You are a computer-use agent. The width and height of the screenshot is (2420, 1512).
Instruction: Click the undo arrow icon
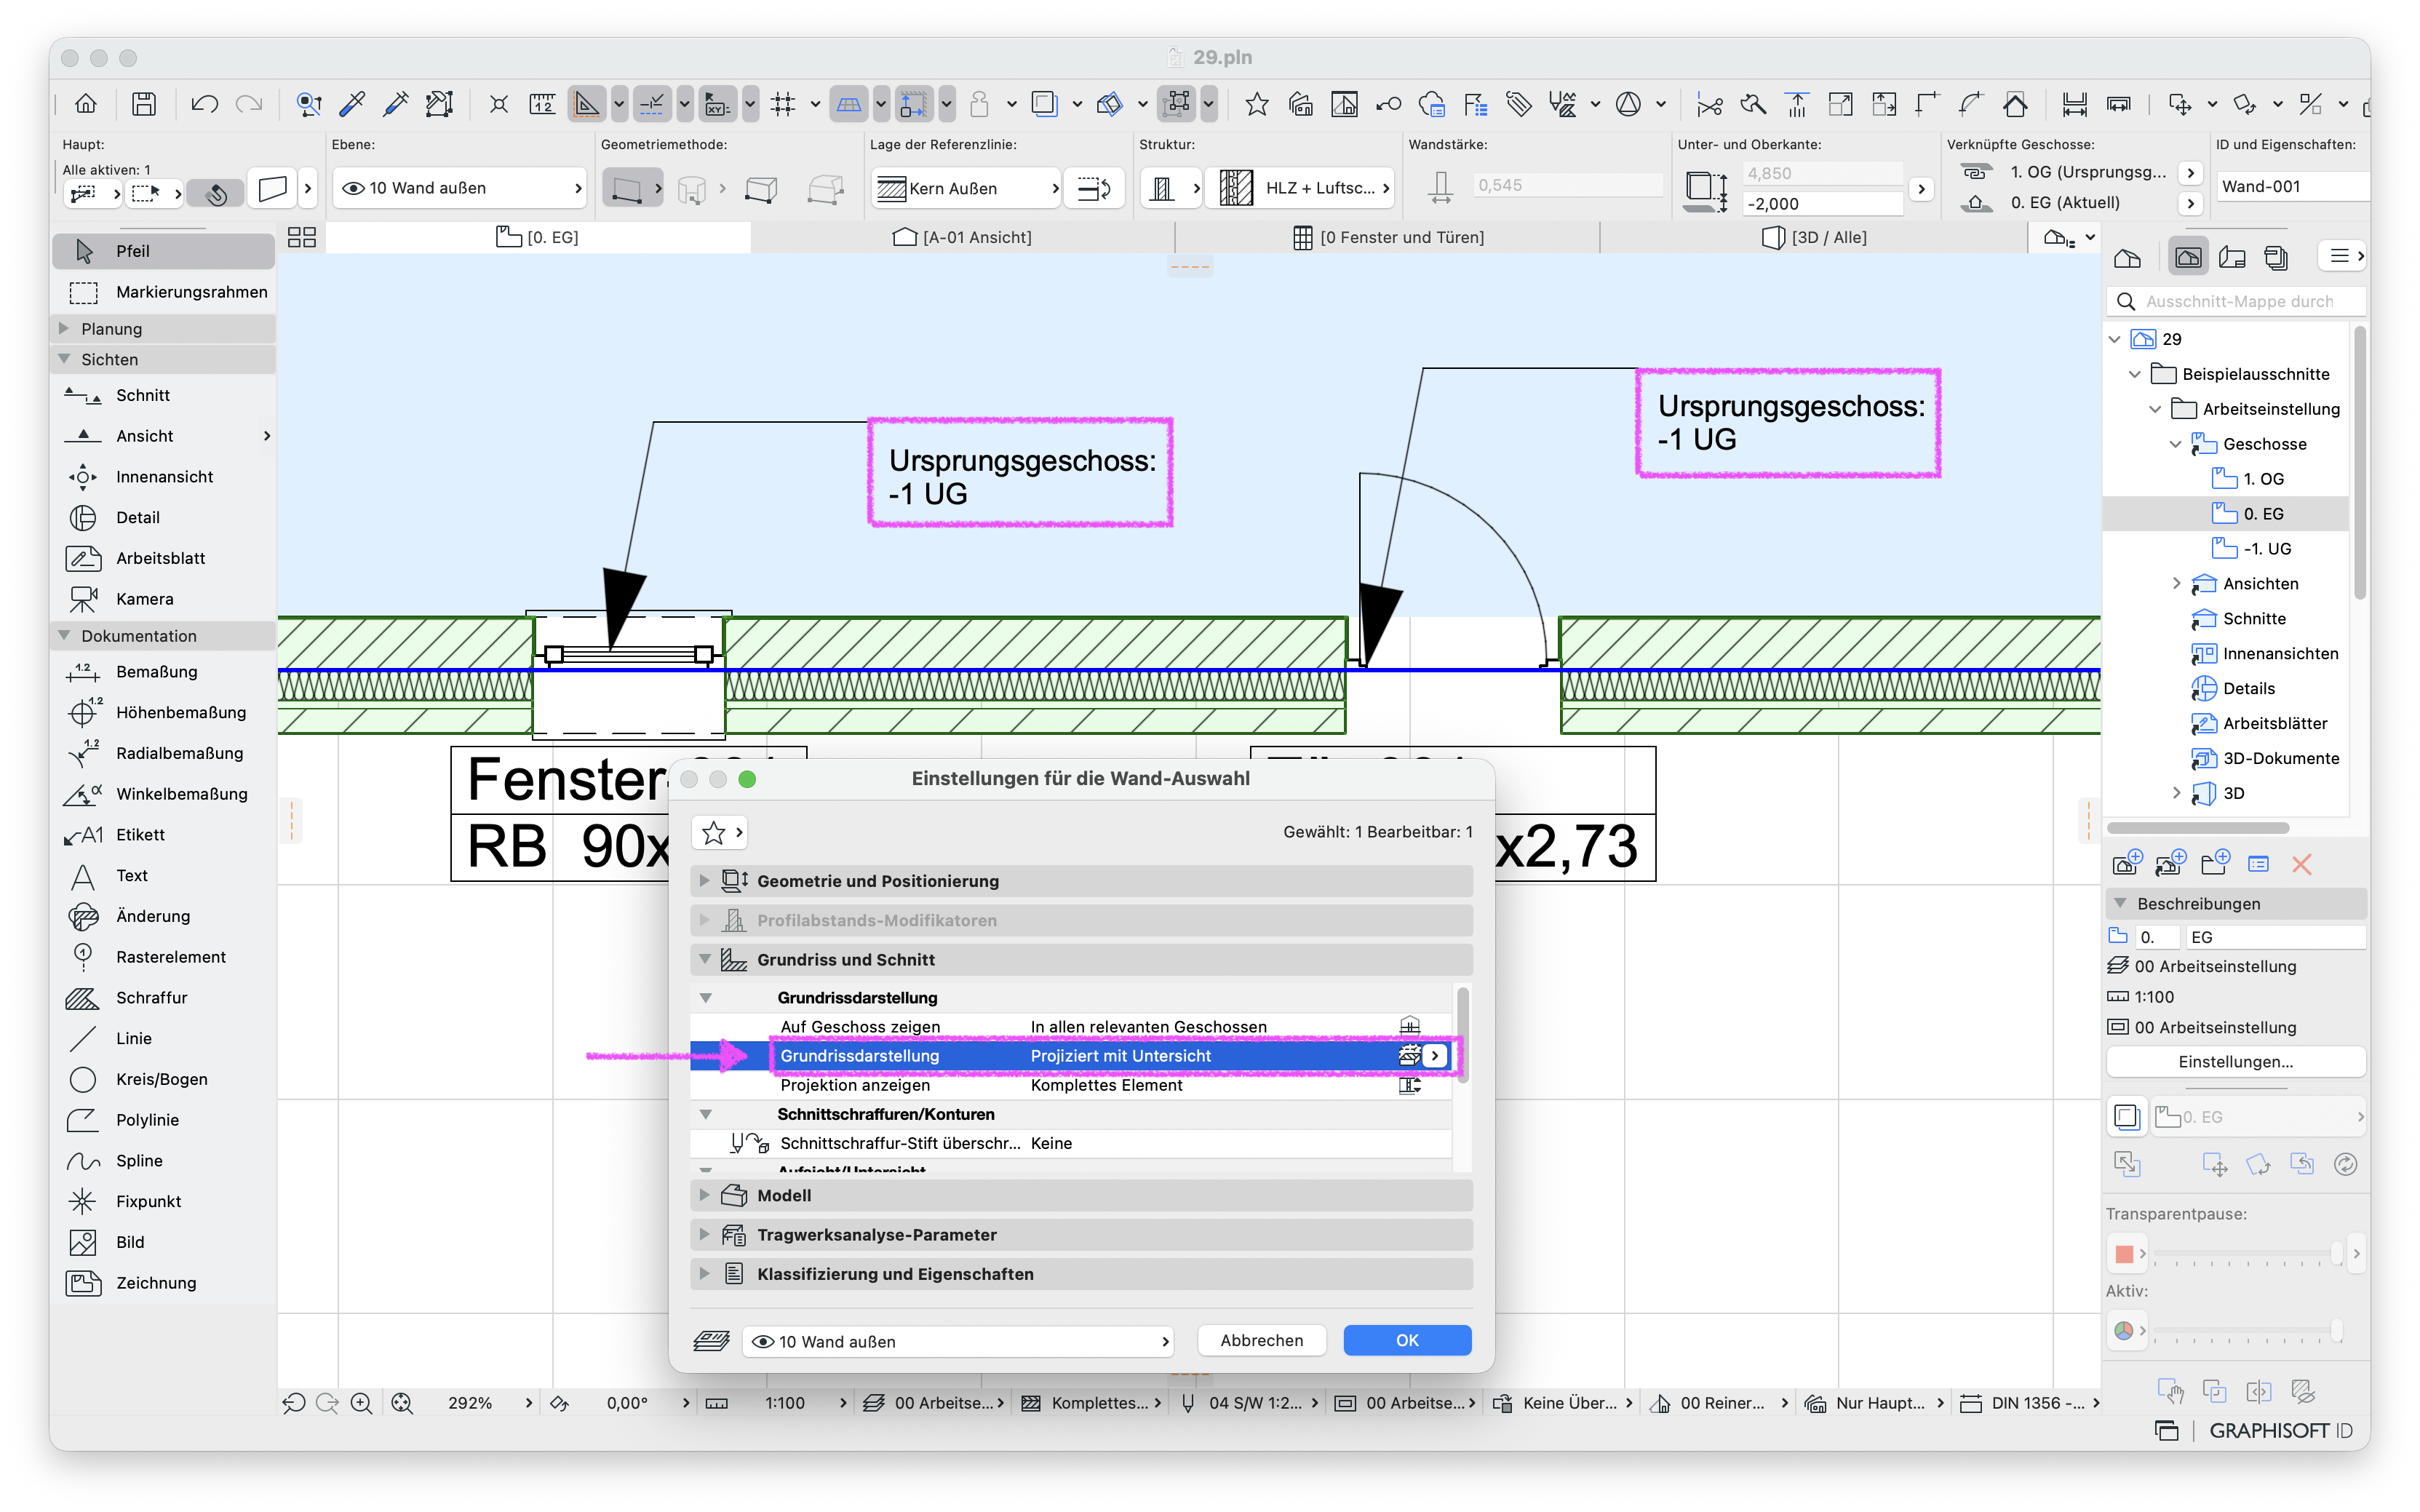point(205,104)
